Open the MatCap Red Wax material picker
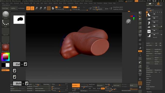The image size is (165, 93). (6, 48)
